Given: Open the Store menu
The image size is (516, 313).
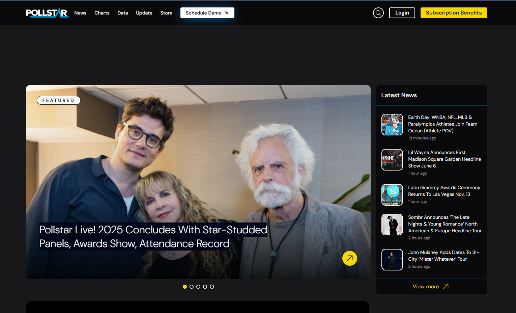Looking at the screenshot, I should (166, 13).
